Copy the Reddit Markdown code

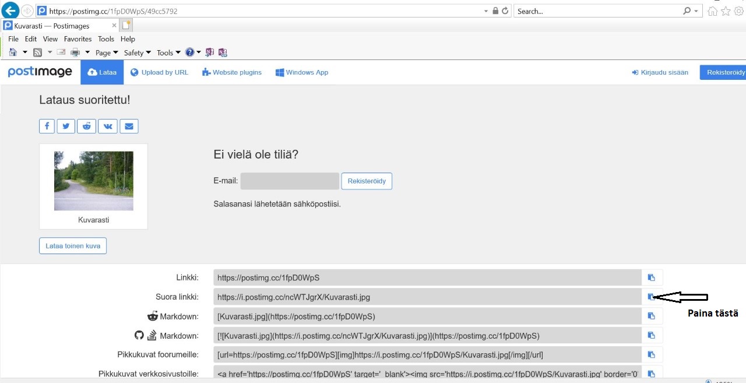point(652,316)
